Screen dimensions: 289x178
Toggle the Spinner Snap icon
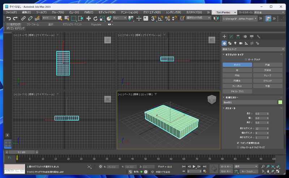coord(174,18)
